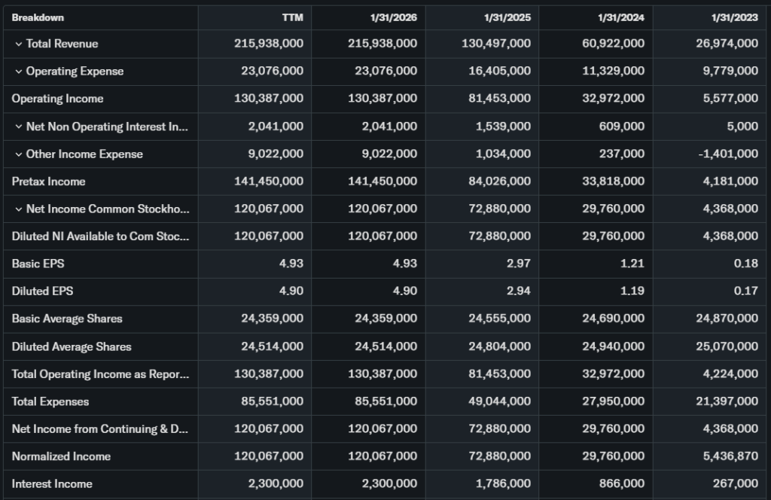Click the Normalized Income row label
The image size is (771, 500).
coord(61,456)
